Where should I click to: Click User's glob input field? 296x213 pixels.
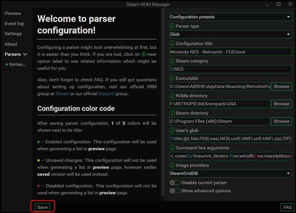point(231,138)
